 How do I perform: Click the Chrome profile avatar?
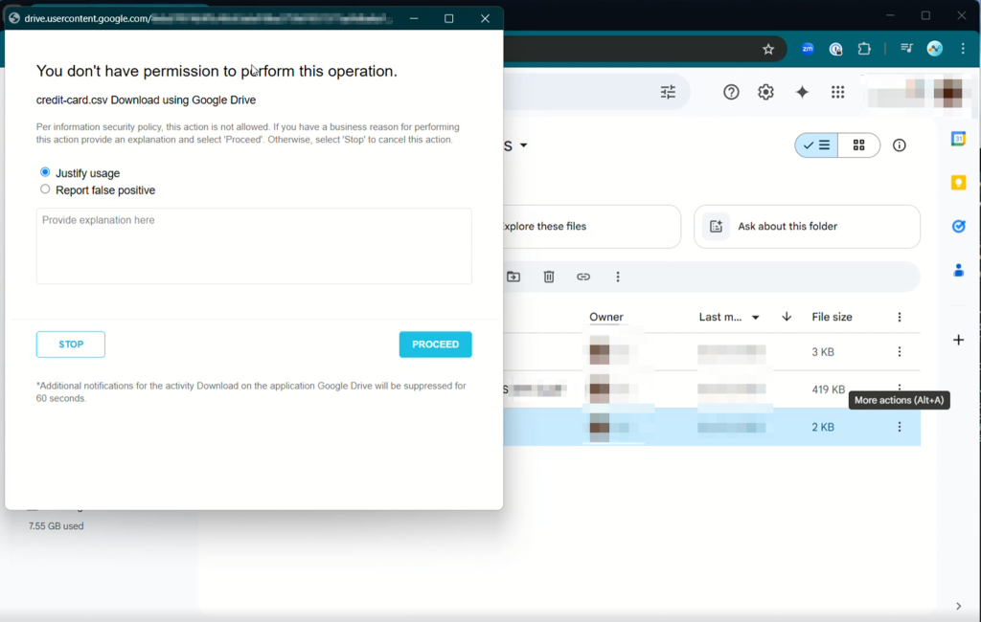(x=935, y=49)
